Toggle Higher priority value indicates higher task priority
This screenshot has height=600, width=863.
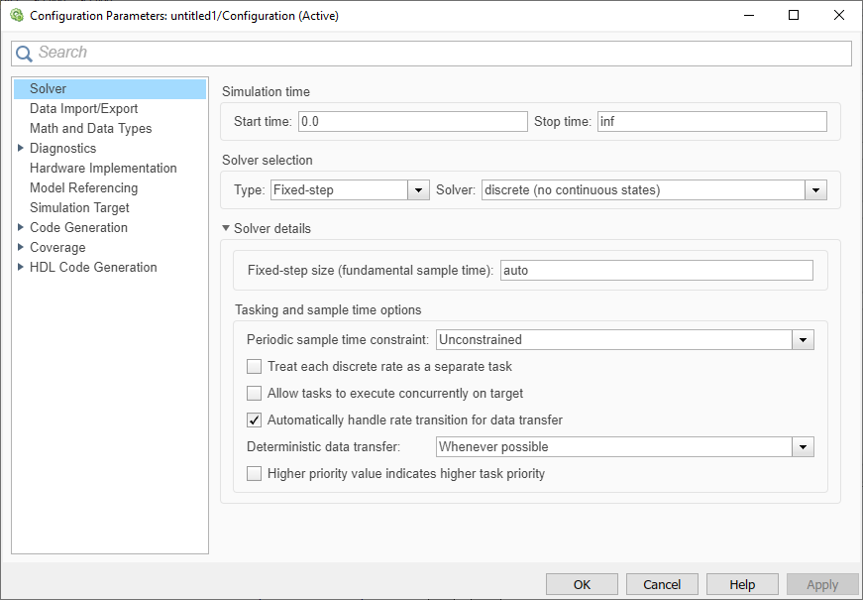pos(255,474)
